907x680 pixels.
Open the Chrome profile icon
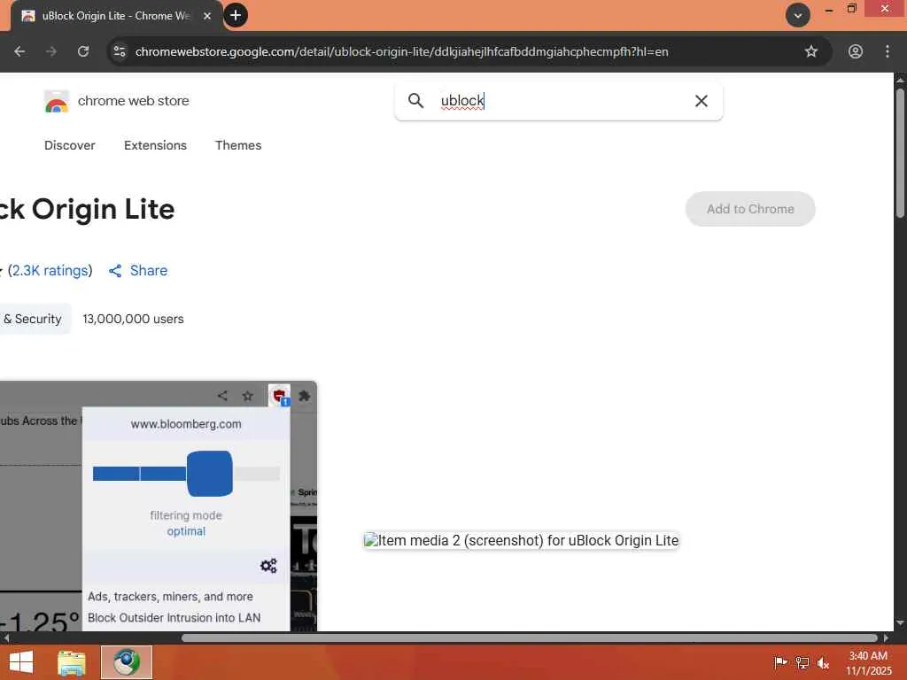coord(856,51)
